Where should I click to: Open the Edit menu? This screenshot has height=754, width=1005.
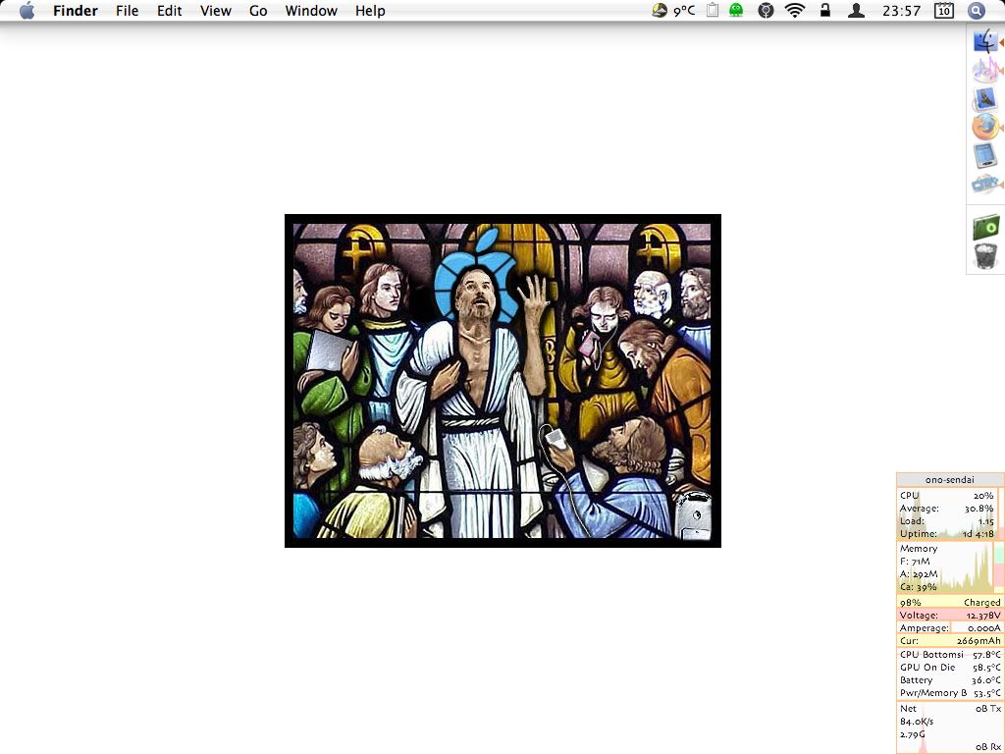click(x=169, y=10)
